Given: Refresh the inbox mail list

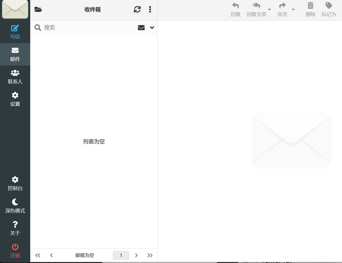Looking at the screenshot, I should pos(137,10).
